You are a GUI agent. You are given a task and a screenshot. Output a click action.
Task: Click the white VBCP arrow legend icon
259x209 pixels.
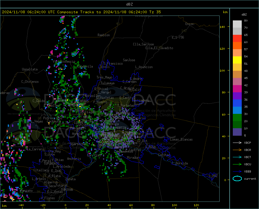[237, 143]
